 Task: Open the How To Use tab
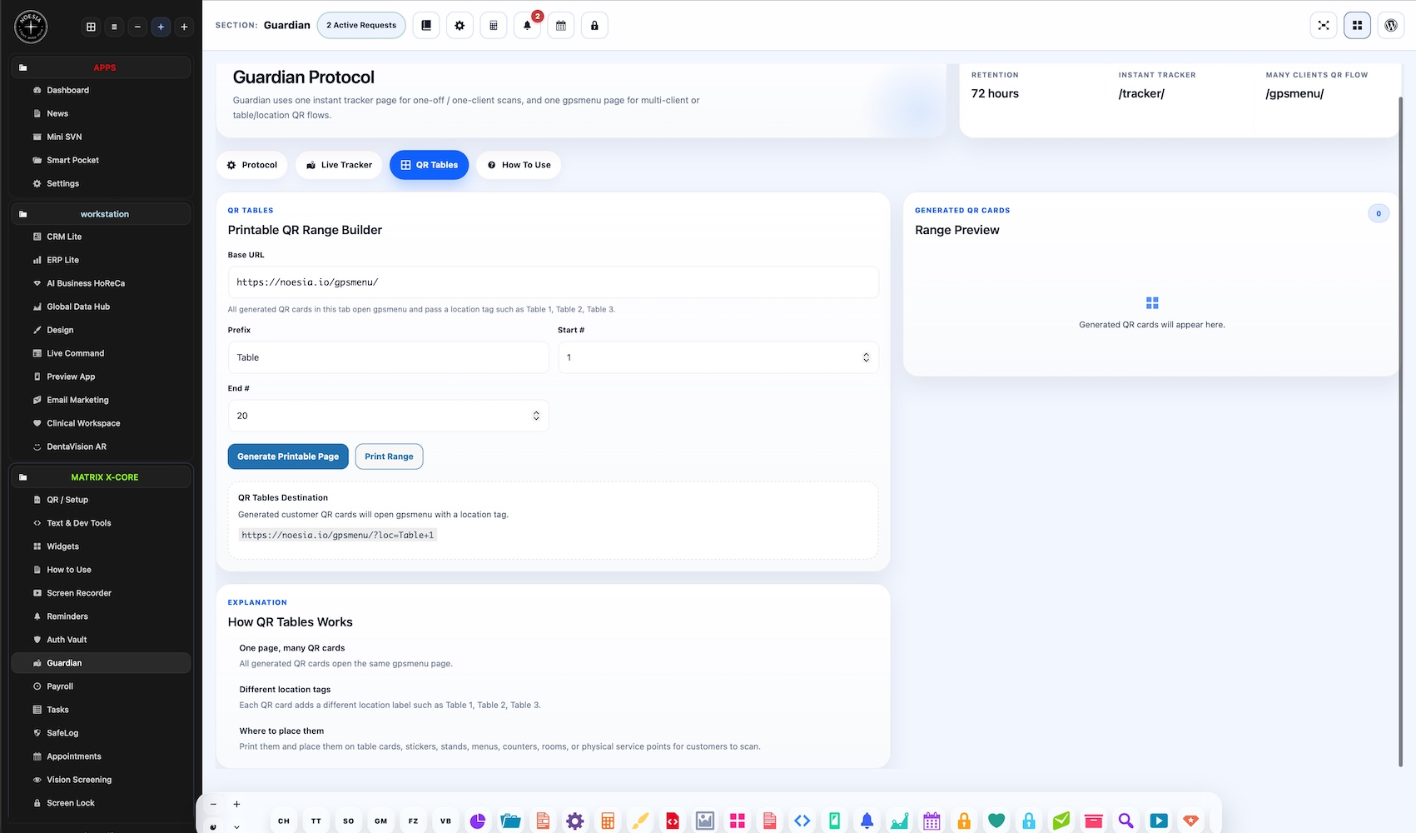(519, 165)
